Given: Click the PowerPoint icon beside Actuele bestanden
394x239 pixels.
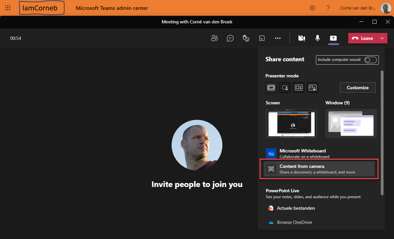Looking at the screenshot, I should tap(270, 208).
